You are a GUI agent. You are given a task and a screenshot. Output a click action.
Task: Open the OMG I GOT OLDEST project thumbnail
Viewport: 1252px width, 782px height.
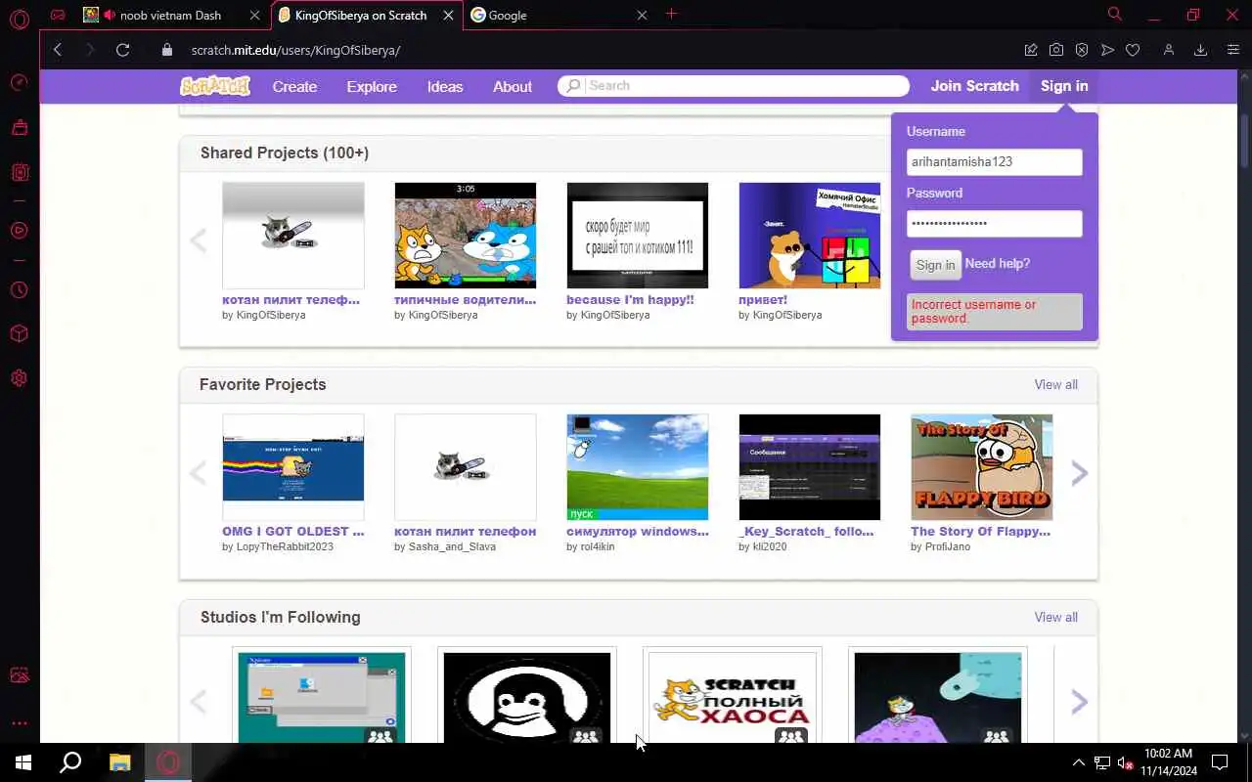point(293,467)
